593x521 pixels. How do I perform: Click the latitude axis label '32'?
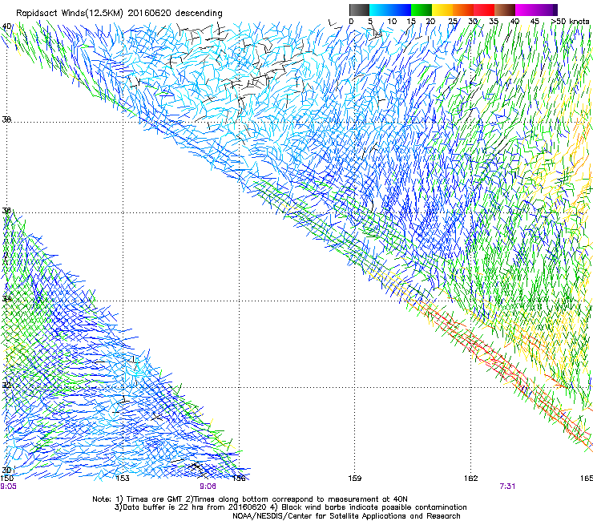point(6,386)
